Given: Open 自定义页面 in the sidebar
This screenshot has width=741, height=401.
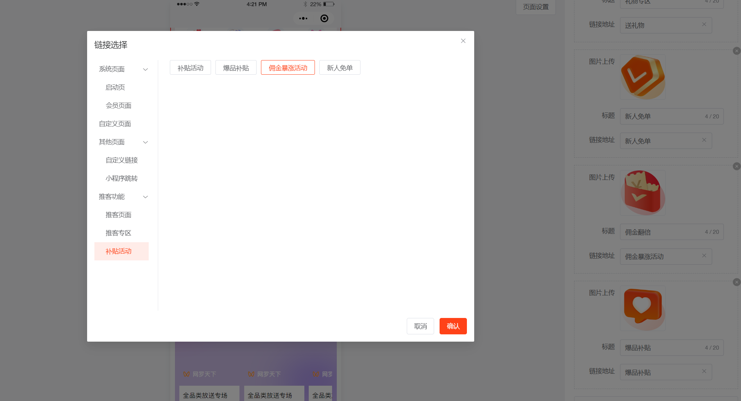Looking at the screenshot, I should click(115, 124).
